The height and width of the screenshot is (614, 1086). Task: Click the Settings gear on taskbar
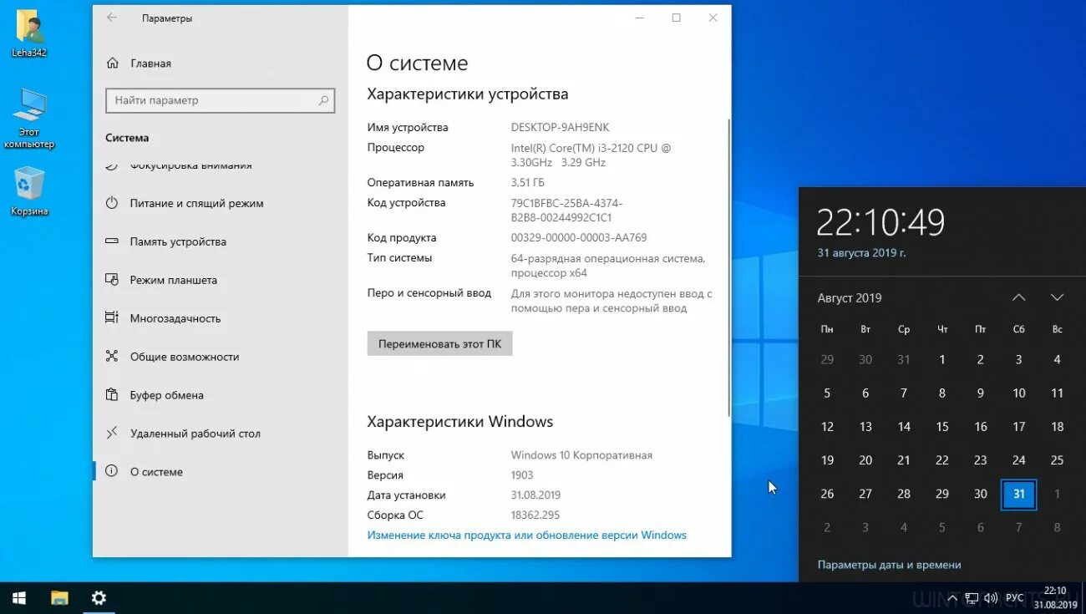[99, 598]
